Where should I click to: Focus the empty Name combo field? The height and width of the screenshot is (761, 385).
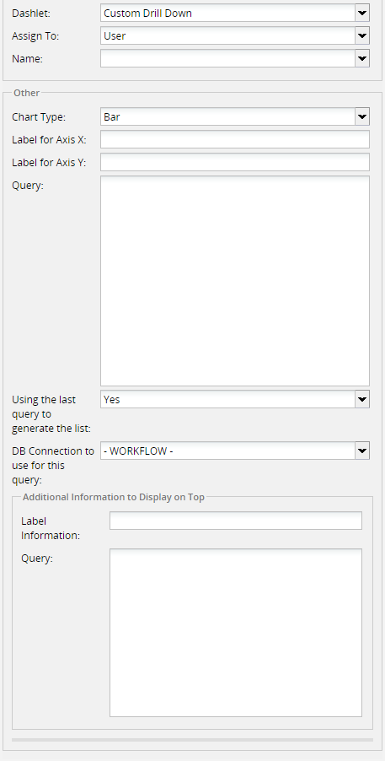228,59
